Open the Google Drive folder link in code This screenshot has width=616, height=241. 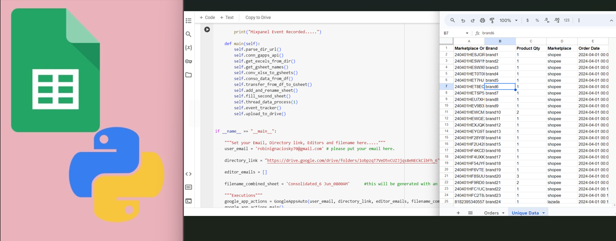tap(352, 161)
